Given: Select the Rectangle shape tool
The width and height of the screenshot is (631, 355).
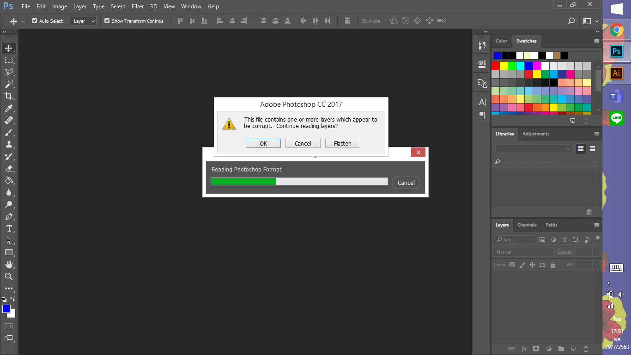Looking at the screenshot, I should (x=9, y=252).
